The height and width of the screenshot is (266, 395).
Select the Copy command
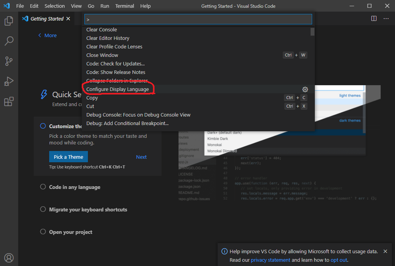click(198, 98)
